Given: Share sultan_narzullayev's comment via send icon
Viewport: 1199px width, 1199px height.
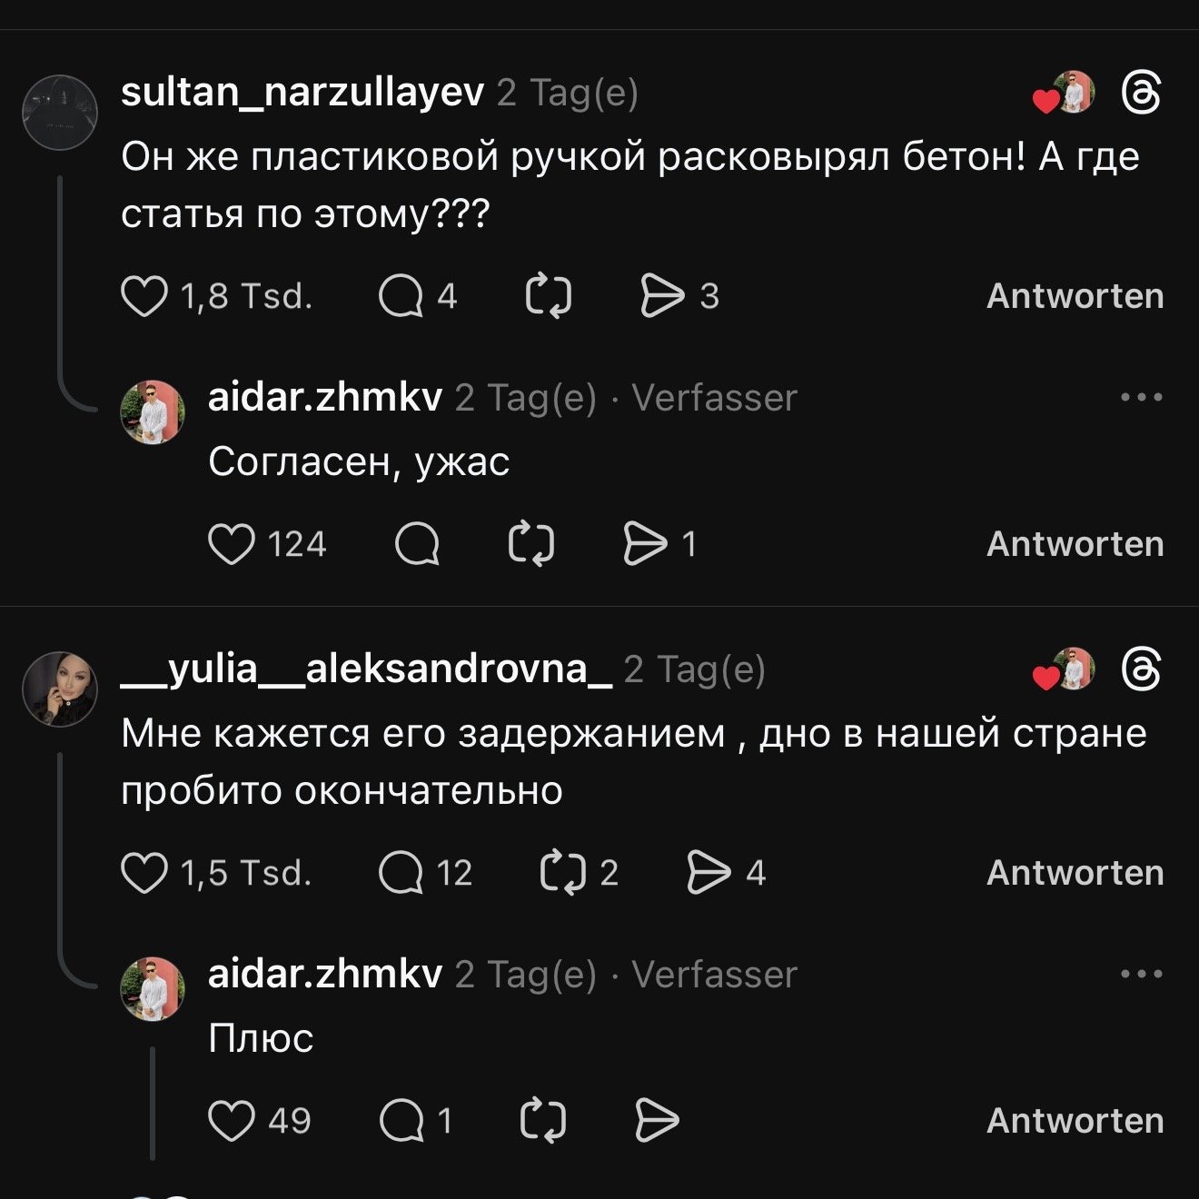Looking at the screenshot, I should click(662, 296).
